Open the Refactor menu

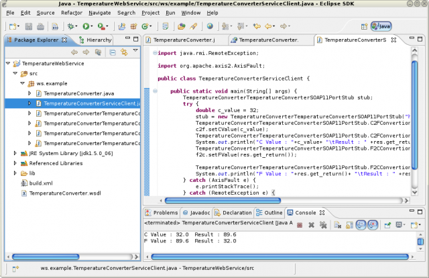click(x=72, y=13)
